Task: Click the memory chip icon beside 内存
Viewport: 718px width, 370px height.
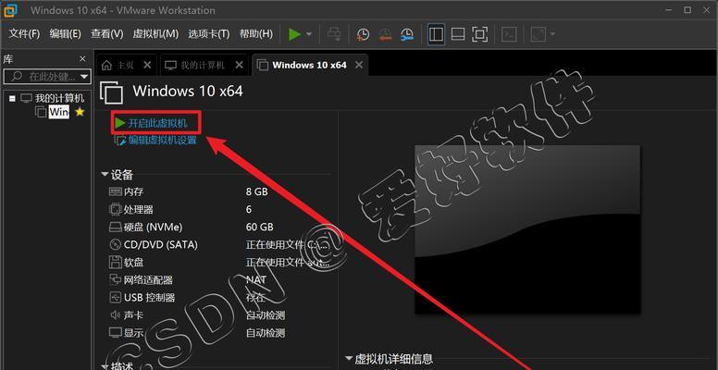Action: click(x=115, y=191)
